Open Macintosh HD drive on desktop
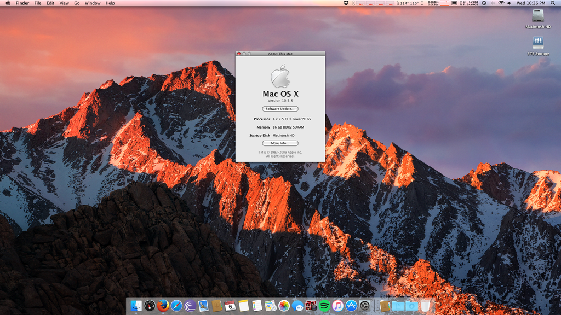 coord(538,16)
